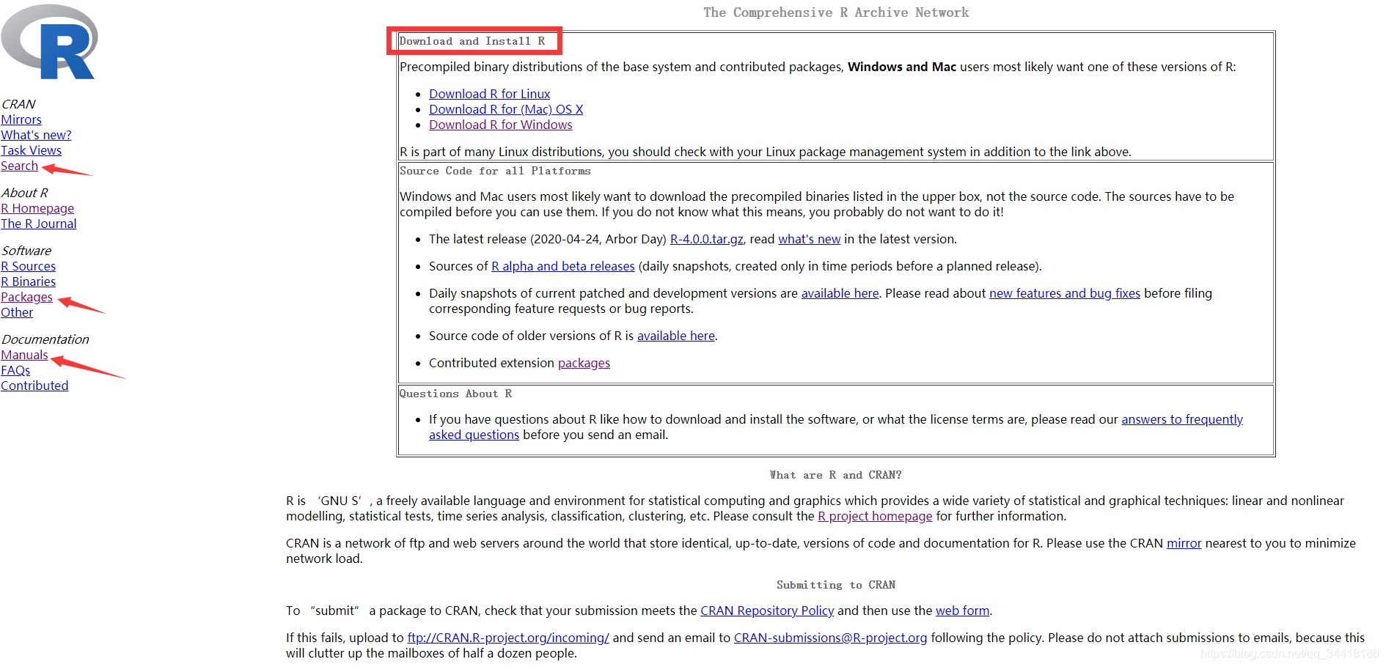Open the Search link in sidebar
Screen dimensions: 1386x667
click(x=19, y=166)
